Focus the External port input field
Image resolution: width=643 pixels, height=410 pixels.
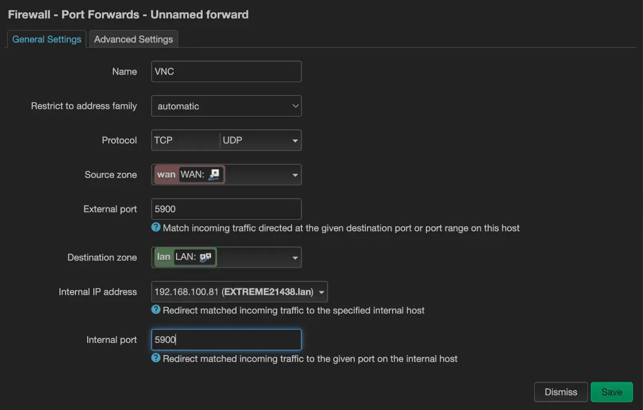click(x=226, y=209)
